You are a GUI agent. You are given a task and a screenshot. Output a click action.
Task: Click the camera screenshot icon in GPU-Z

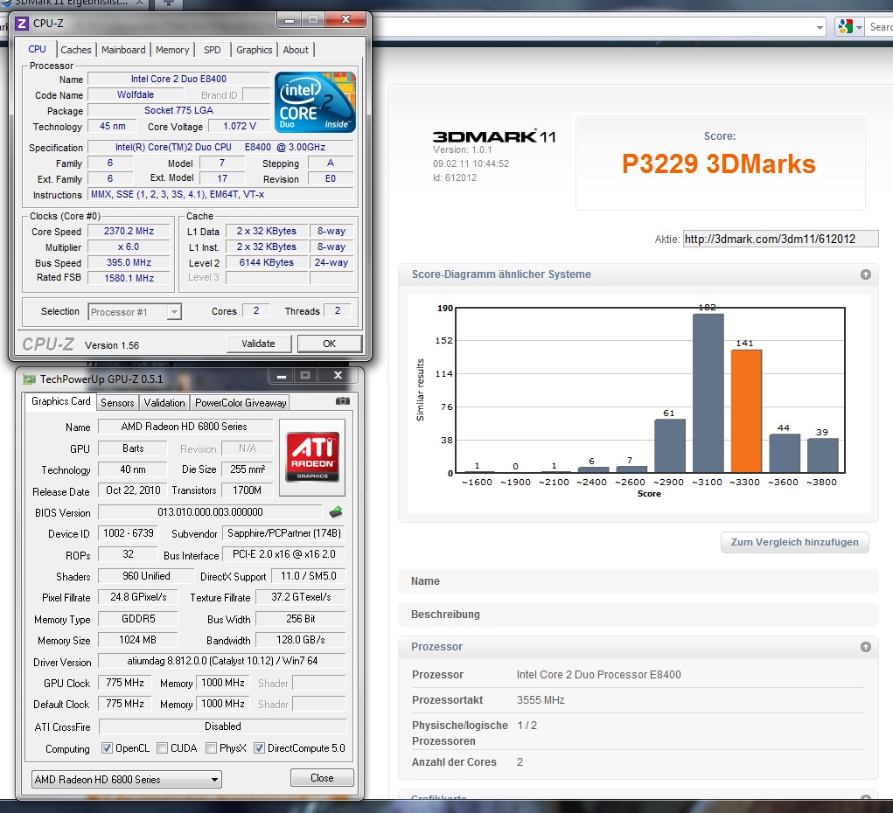pyautogui.click(x=343, y=401)
